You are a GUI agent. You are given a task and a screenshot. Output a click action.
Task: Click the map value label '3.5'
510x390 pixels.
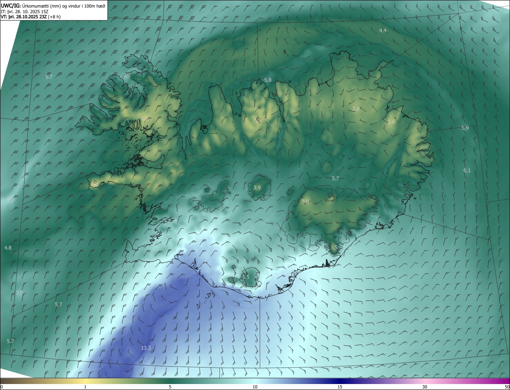tap(334, 247)
